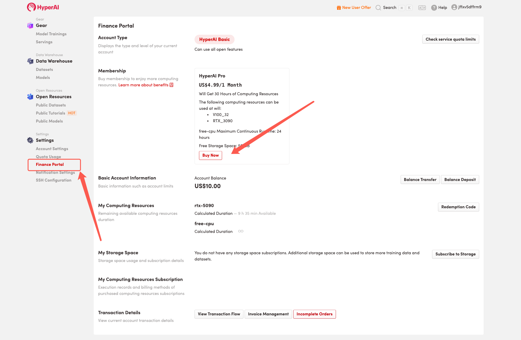
Task: Open Learn more about benefits link
Action: [146, 85]
